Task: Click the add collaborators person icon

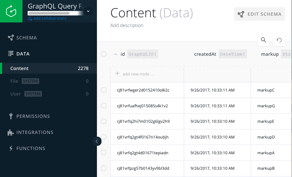Action: [30, 18]
